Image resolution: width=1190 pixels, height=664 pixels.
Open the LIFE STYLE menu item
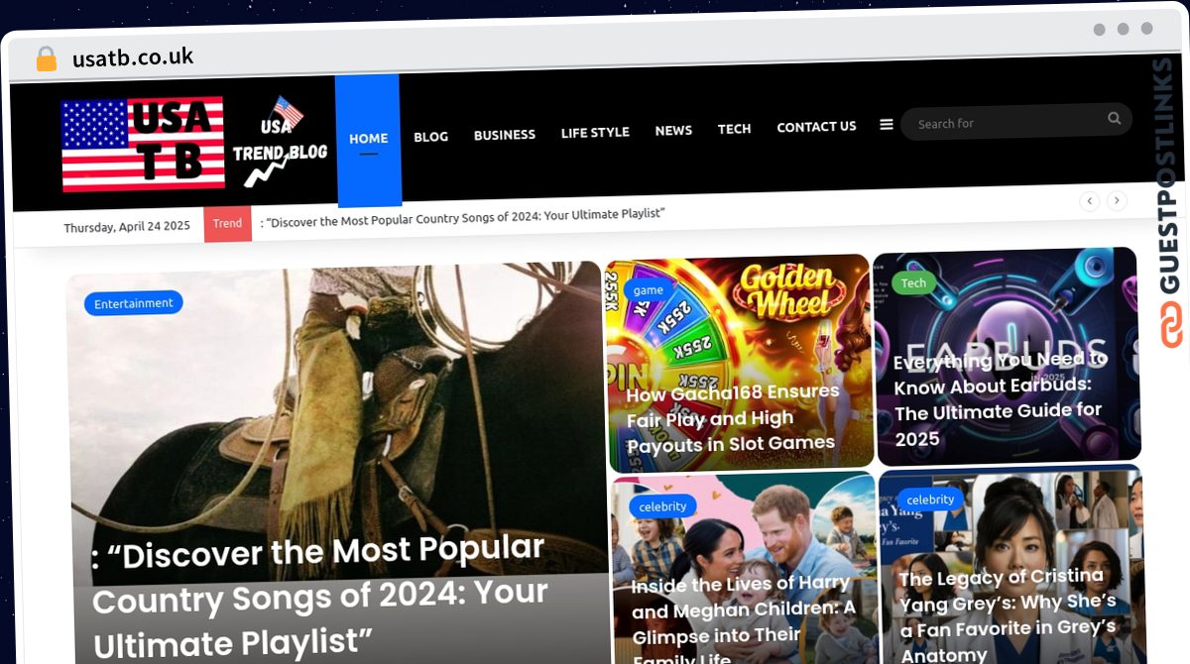pyautogui.click(x=595, y=132)
